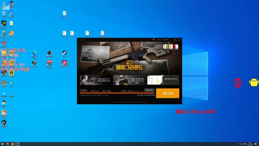Select the PUBG helmet desktop shortcut
The width and height of the screenshot is (259, 146).
34,64
